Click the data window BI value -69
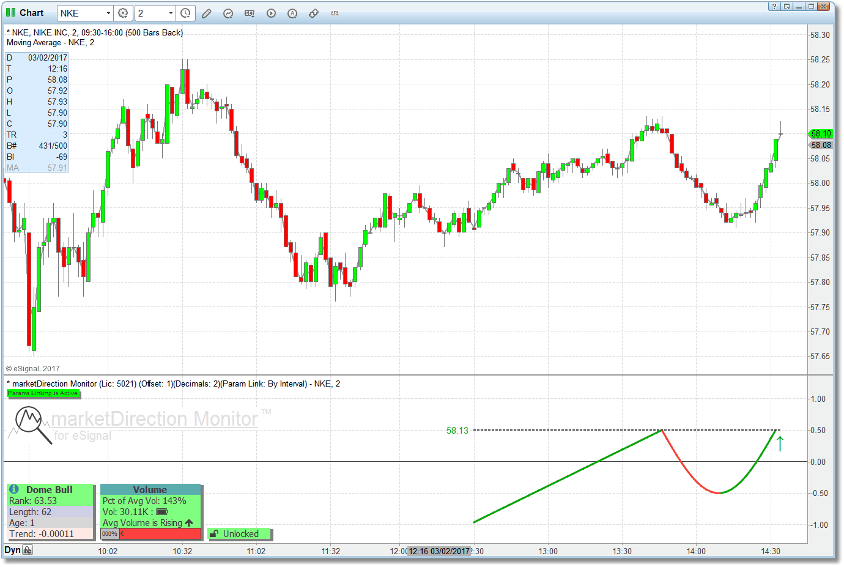844x567 pixels. (x=62, y=157)
